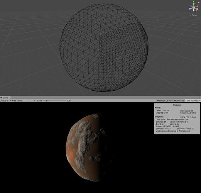Open the Display 1 dropdown
The image size is (201, 193).
pos(5,101)
